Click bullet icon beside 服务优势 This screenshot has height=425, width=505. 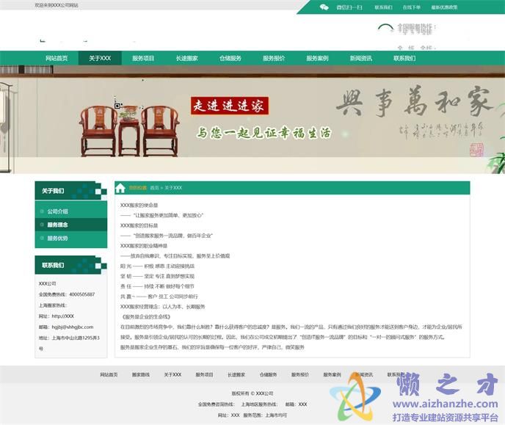pos(42,238)
